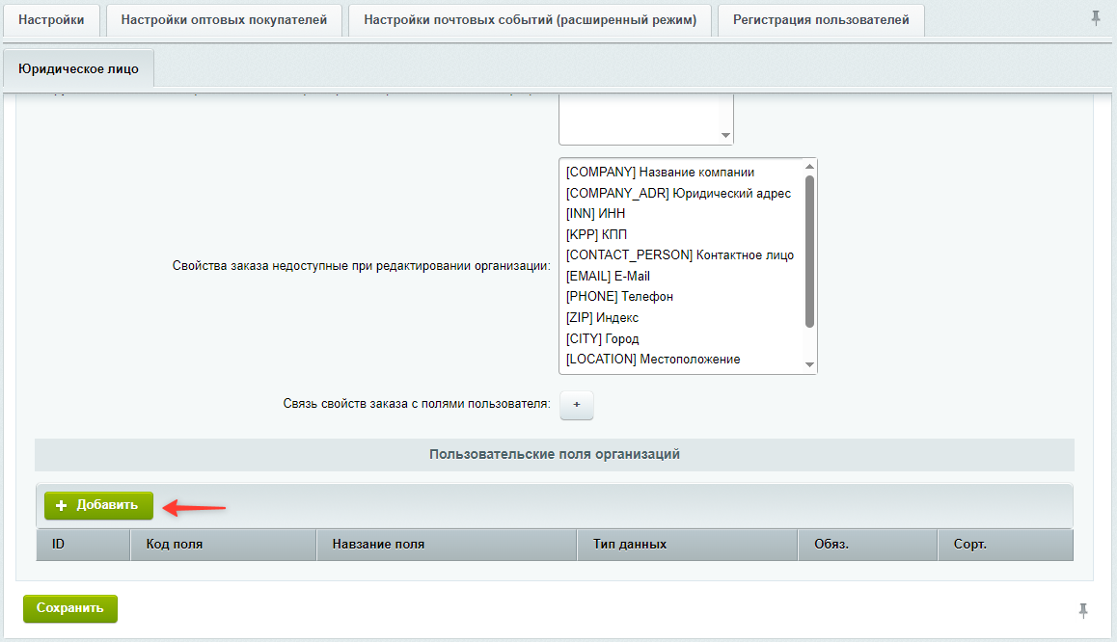Select the Юридическое лицо tab
The width and height of the screenshot is (1117, 642).
tap(78, 69)
